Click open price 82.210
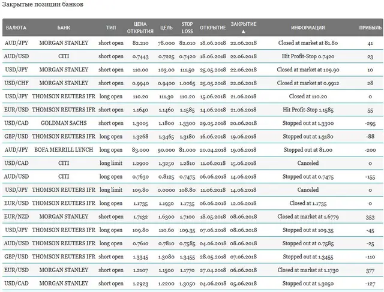The width and height of the screenshot is (384, 292). tap(140, 43)
